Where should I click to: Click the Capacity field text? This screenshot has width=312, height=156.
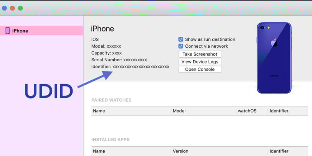(107, 53)
